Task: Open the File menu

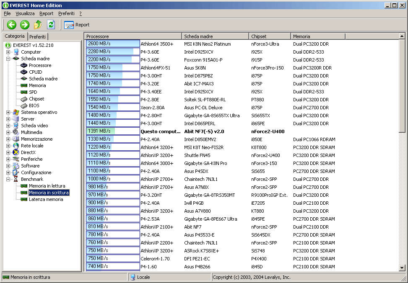Action: coord(7,13)
